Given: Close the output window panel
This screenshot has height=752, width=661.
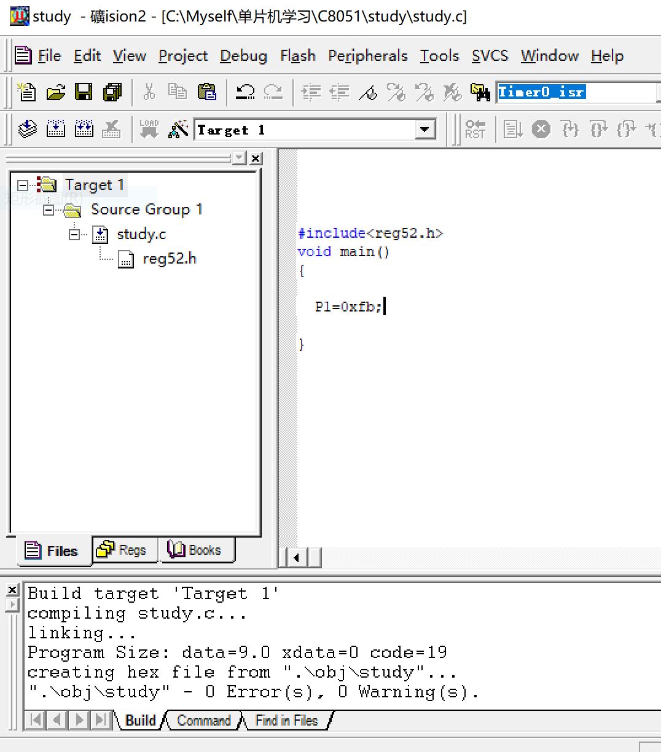Looking at the screenshot, I should coord(12,590).
